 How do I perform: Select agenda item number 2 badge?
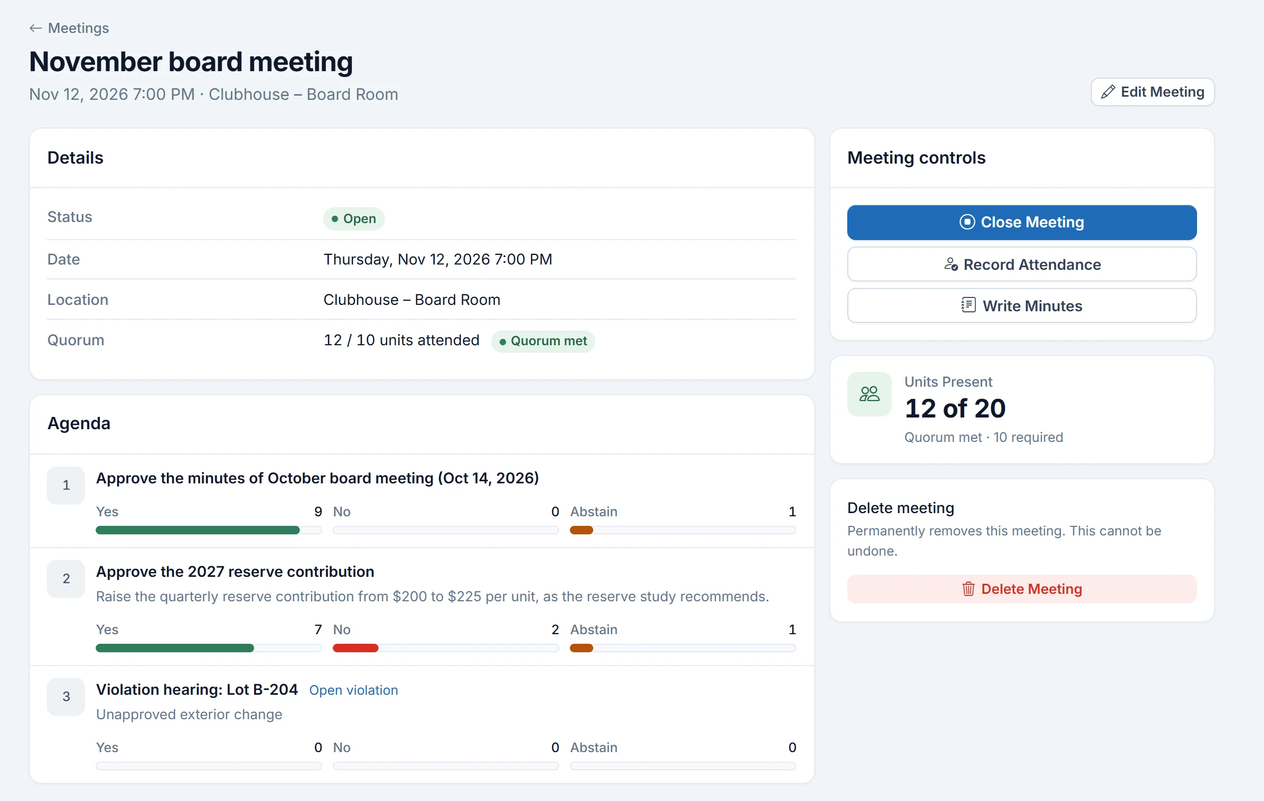(x=66, y=578)
